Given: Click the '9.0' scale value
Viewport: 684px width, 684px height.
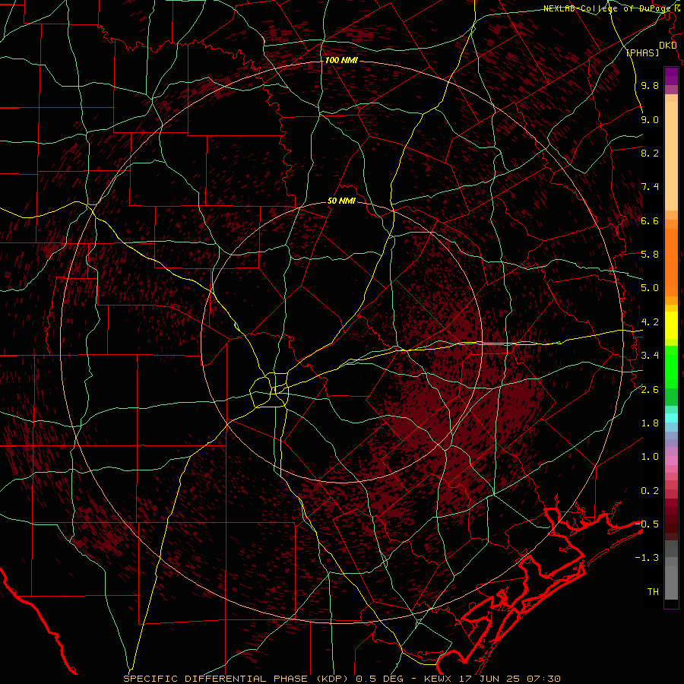Looking at the screenshot, I should coord(650,119).
